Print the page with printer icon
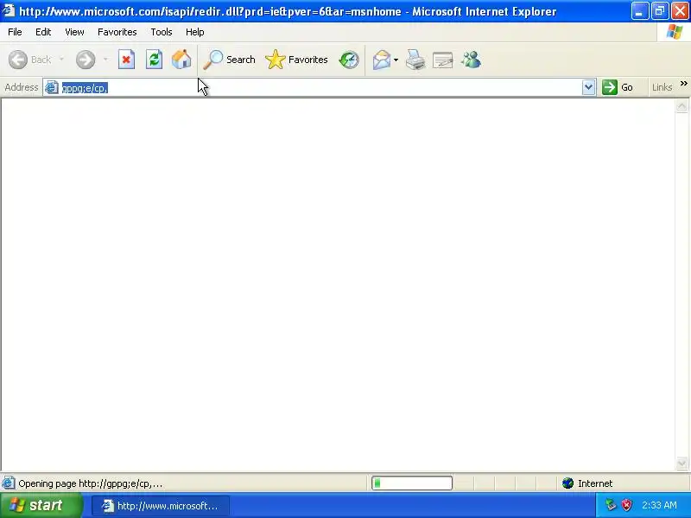The image size is (691, 518). (415, 60)
